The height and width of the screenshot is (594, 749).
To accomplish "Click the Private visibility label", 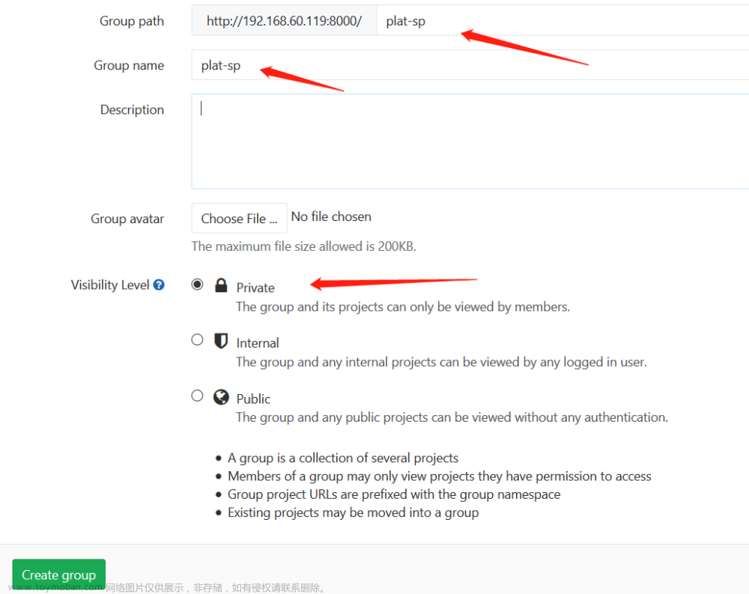I will [x=255, y=288].
